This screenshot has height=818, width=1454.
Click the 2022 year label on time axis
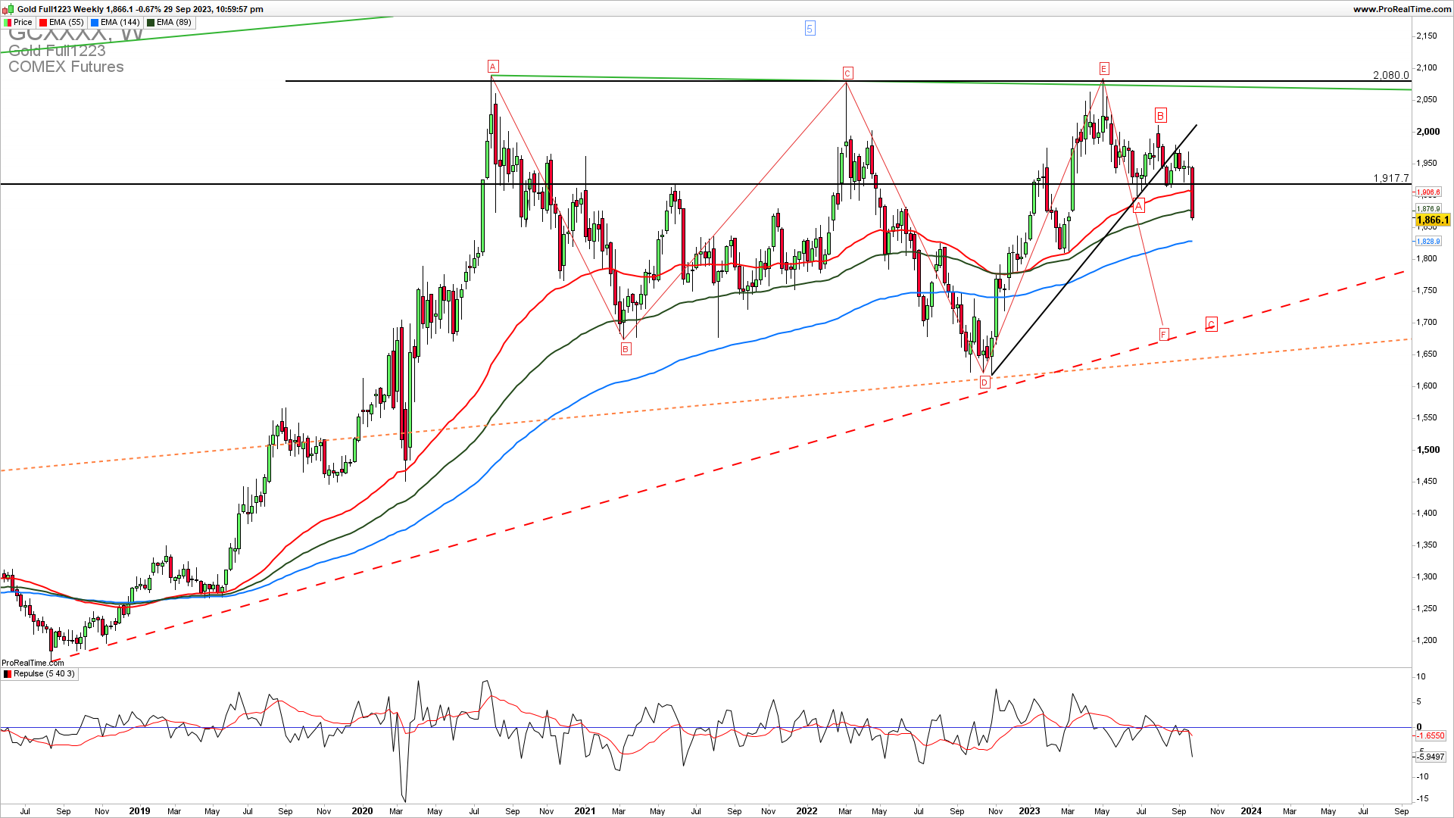pyautogui.click(x=807, y=811)
